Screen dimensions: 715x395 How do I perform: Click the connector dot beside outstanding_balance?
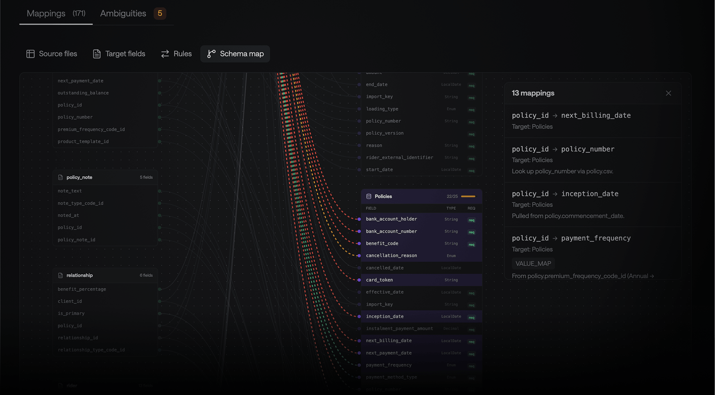(x=160, y=93)
